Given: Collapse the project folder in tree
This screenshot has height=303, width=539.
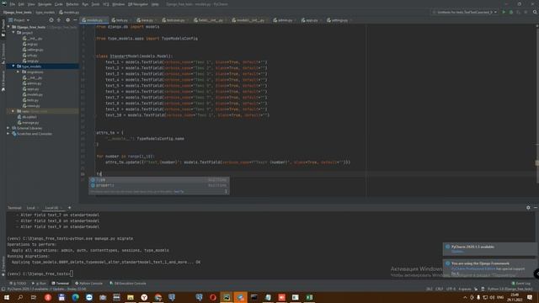Looking at the screenshot, I should (13, 32).
